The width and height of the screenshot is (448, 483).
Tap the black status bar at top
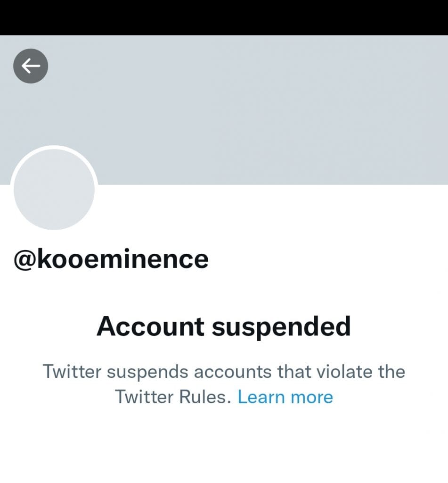pos(224,17)
